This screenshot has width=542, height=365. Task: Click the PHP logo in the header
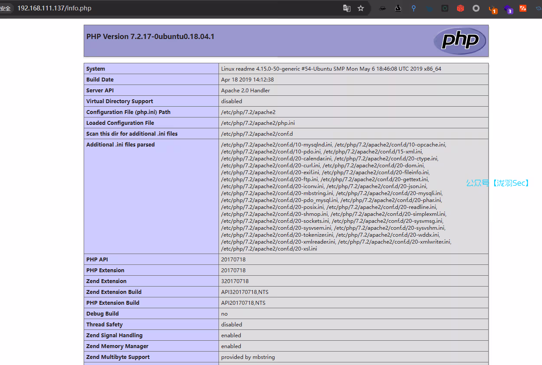coord(460,41)
